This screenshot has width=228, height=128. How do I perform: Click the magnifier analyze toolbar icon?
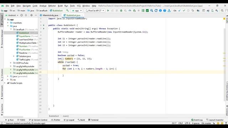point(152,11)
